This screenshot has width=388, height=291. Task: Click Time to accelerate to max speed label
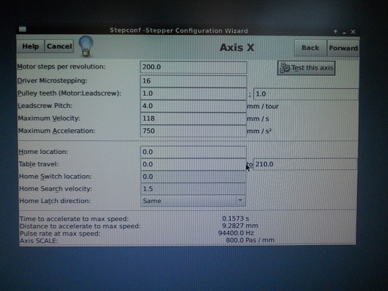[x=74, y=219]
